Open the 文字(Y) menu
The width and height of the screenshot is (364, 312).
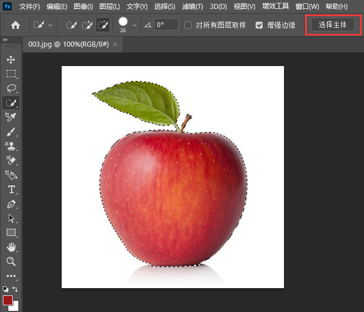click(137, 7)
